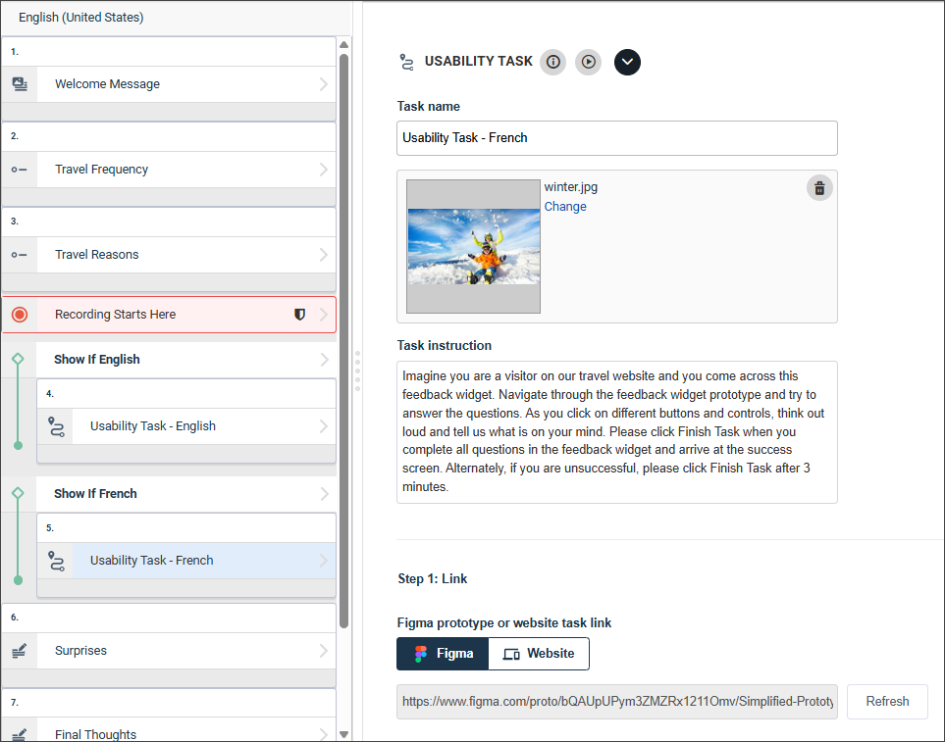Click the Final Thoughts written-response icon

[x=20, y=735]
